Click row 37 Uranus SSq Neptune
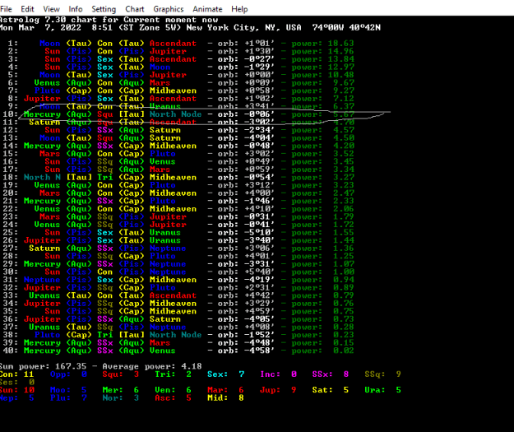This screenshot has height=432, width=514. pos(178,327)
